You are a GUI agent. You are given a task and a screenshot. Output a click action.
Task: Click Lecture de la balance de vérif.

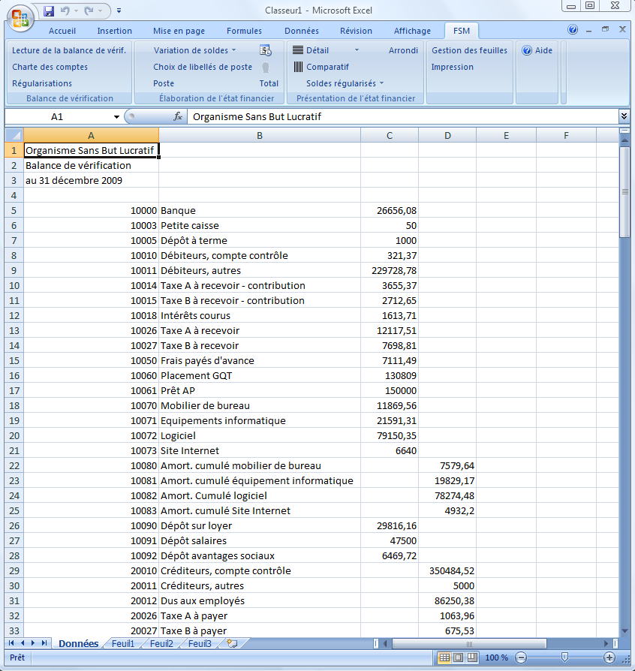(69, 50)
